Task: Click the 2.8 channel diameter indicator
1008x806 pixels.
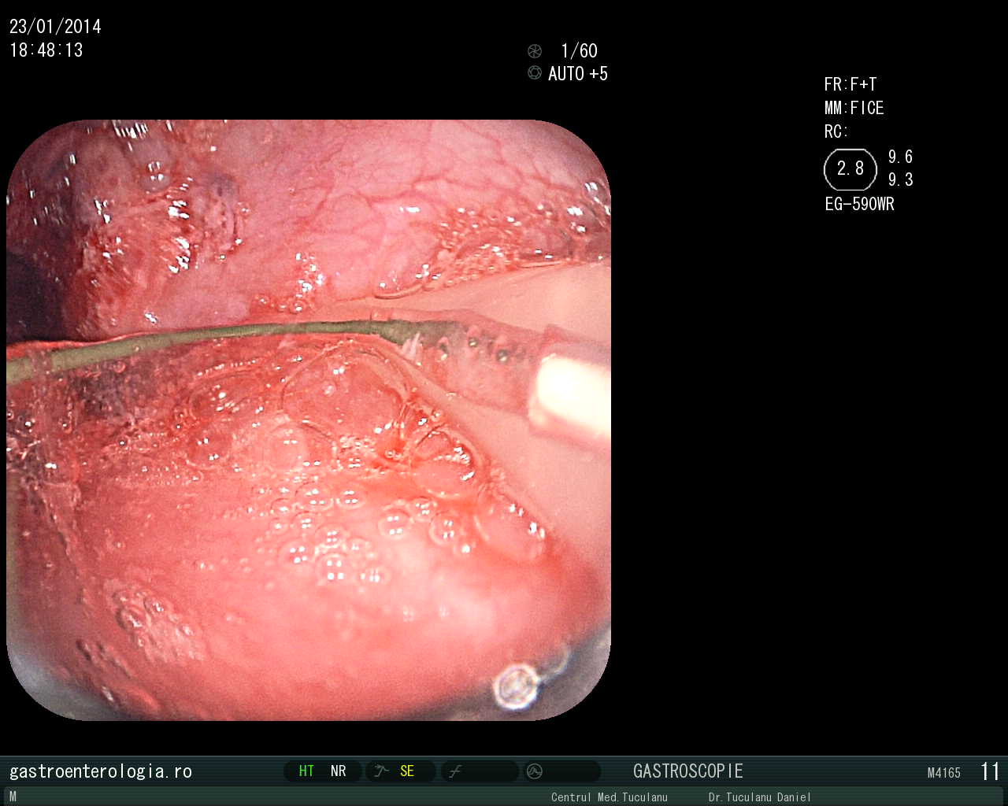Action: click(850, 169)
